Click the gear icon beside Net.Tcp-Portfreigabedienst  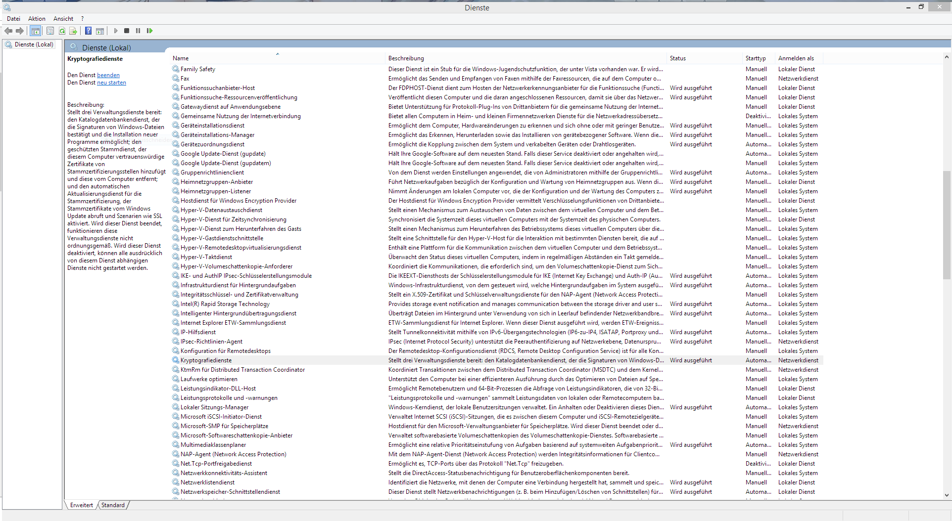click(x=176, y=464)
